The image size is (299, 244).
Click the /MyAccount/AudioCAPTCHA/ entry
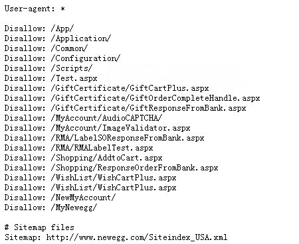click(106, 118)
